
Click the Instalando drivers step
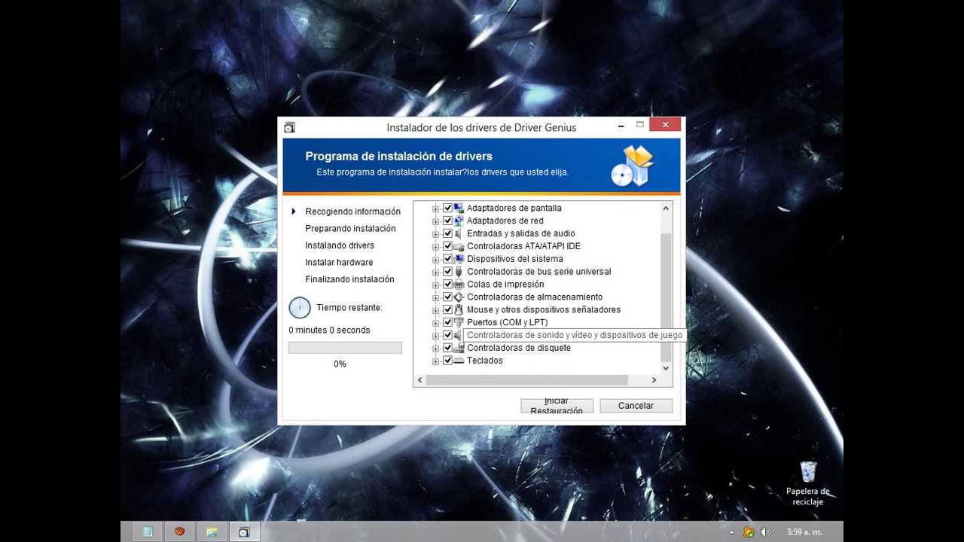340,245
